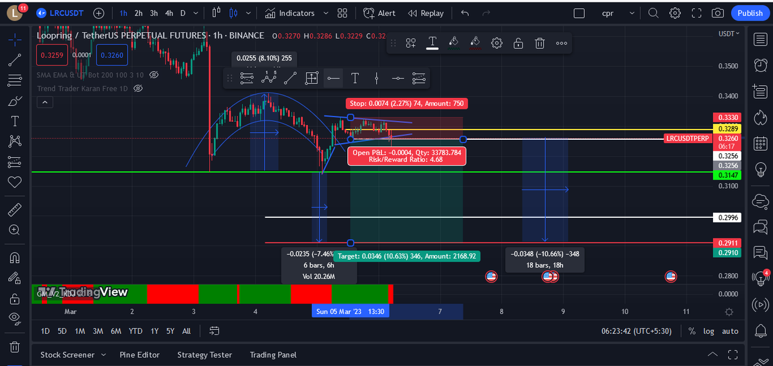The height and width of the screenshot is (366, 773).
Task: Select the text annotation tool in left sidebar
Action: click(x=15, y=121)
